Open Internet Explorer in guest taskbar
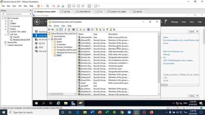The height and width of the screenshot is (115, 205). [58, 103]
